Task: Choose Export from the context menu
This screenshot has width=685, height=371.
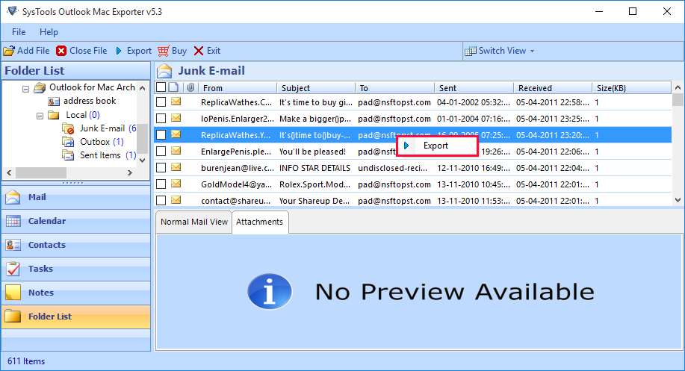Action: click(437, 146)
